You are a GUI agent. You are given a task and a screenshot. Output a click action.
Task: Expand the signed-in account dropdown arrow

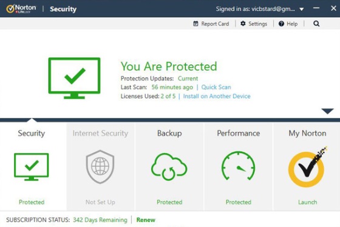point(301,9)
